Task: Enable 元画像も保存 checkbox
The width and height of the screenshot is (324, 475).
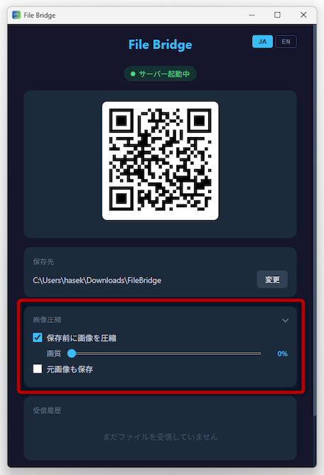Action: pos(38,369)
